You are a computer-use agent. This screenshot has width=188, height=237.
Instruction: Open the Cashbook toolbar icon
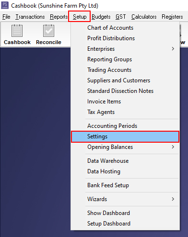[x=17, y=34]
